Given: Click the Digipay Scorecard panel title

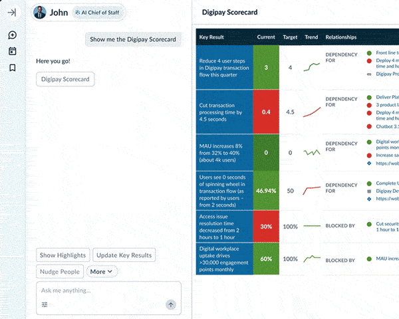Looking at the screenshot, I should pyautogui.click(x=229, y=12).
